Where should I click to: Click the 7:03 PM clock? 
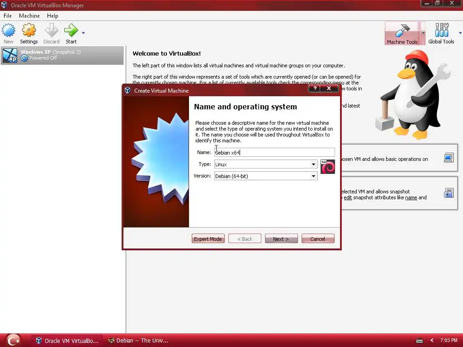point(449,340)
